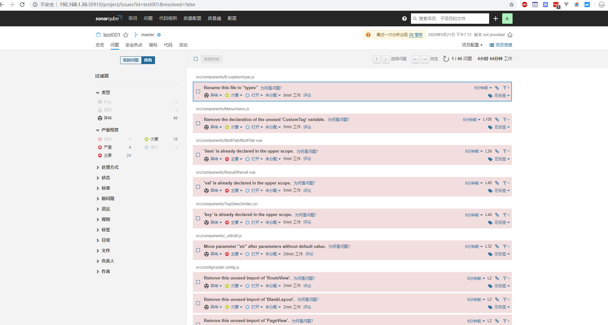Open 打开 status dropdown on 'item' issue

click(x=254, y=159)
